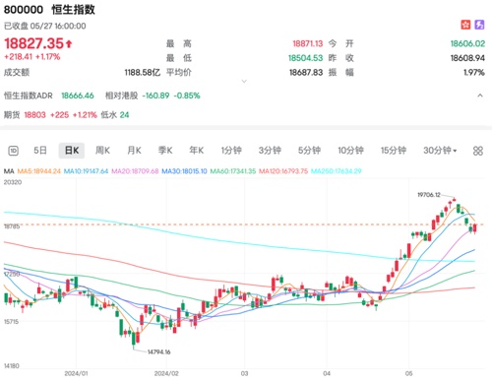492x382 pixels.
Task: Click the MA60:17341.35 indicator value
Action: (x=233, y=171)
